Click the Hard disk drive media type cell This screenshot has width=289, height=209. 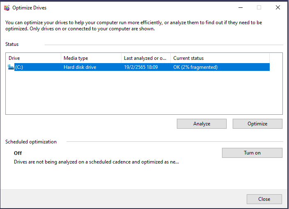coord(80,67)
